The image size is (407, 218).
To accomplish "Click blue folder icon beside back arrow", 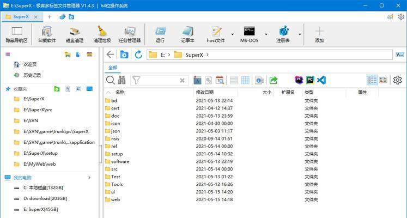I will (x=124, y=55).
